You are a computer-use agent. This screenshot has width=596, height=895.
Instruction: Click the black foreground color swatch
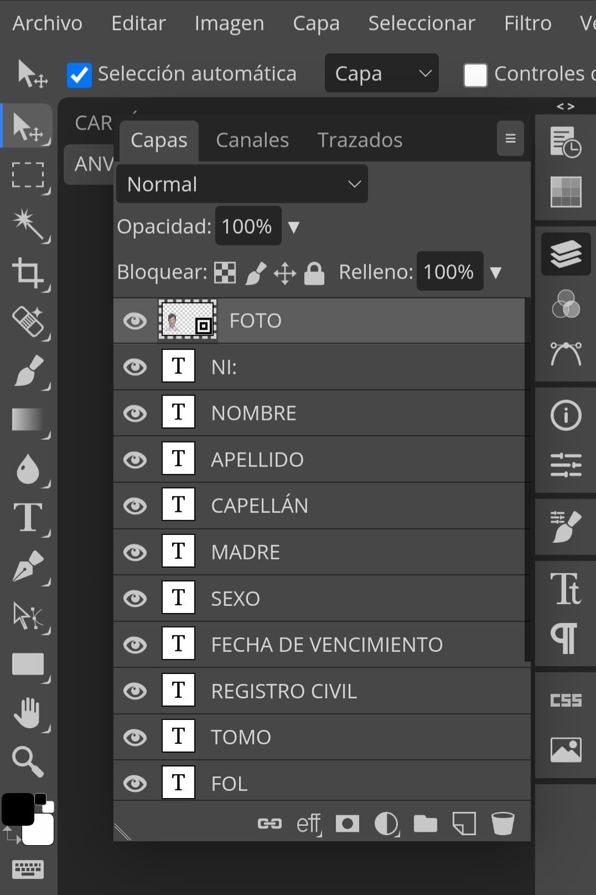(x=17, y=809)
